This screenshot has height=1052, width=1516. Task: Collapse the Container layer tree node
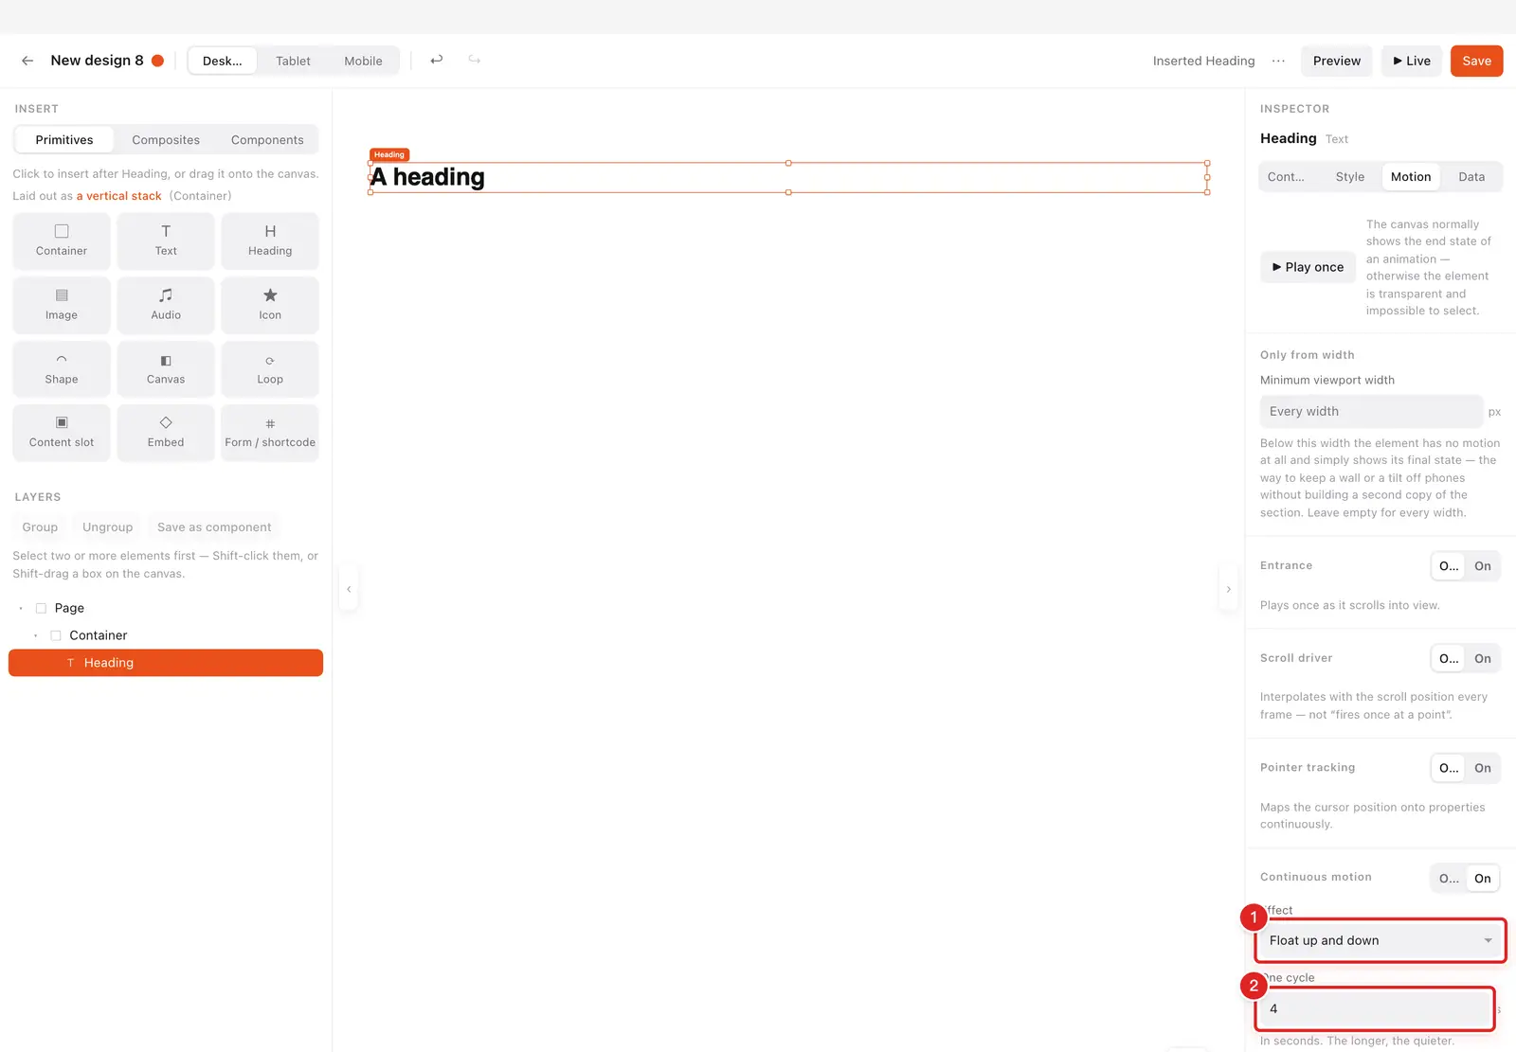pos(36,635)
